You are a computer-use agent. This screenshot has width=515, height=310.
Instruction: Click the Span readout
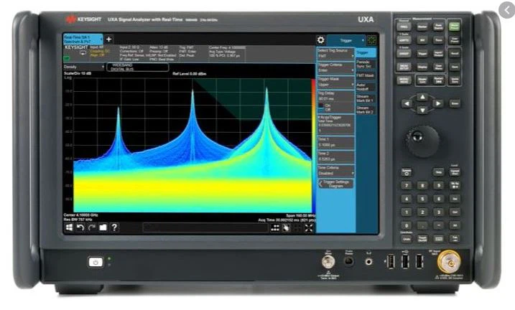pyautogui.click(x=300, y=215)
